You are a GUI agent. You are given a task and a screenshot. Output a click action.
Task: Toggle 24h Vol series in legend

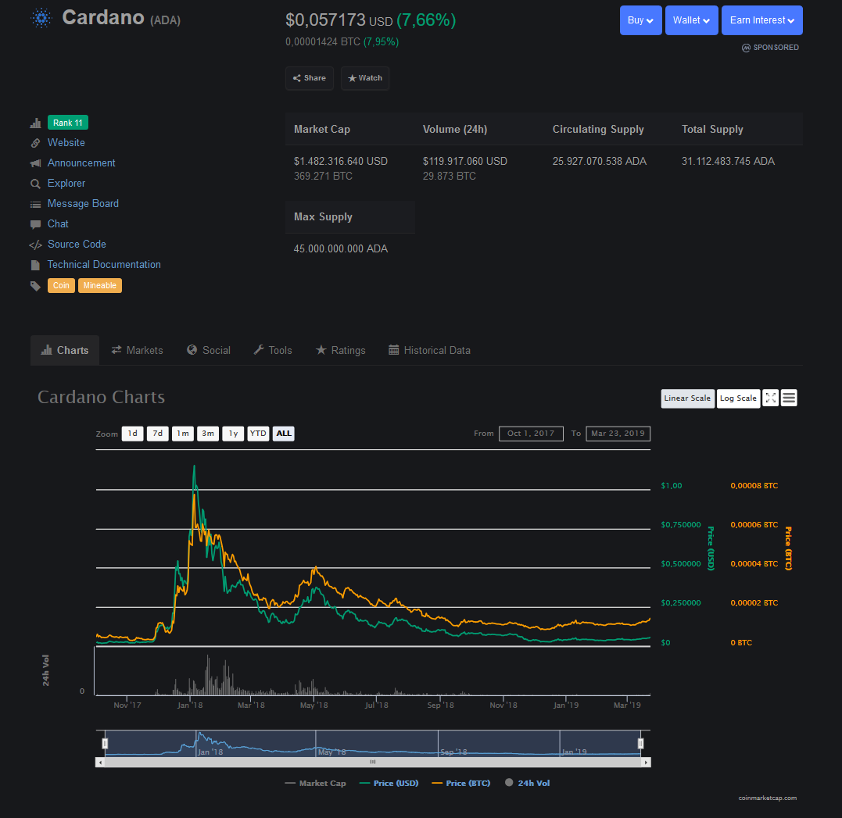[528, 783]
